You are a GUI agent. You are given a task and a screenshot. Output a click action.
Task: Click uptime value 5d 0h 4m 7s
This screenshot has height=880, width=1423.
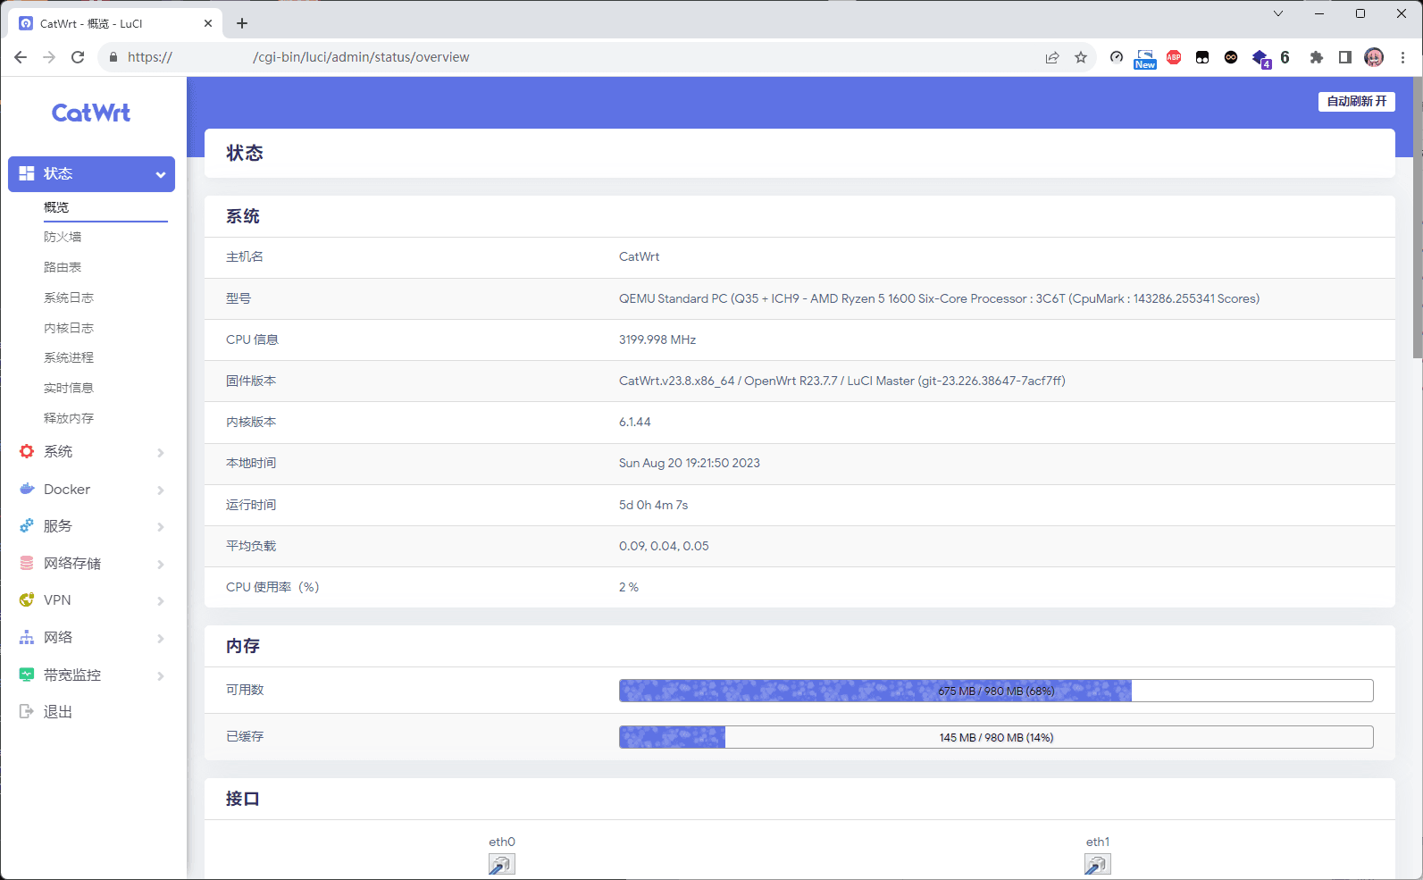pos(654,505)
